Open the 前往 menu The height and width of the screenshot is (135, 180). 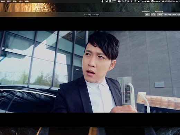pos(15,1)
